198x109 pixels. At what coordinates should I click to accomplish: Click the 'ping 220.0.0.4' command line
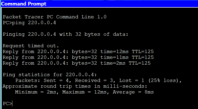click(29, 23)
